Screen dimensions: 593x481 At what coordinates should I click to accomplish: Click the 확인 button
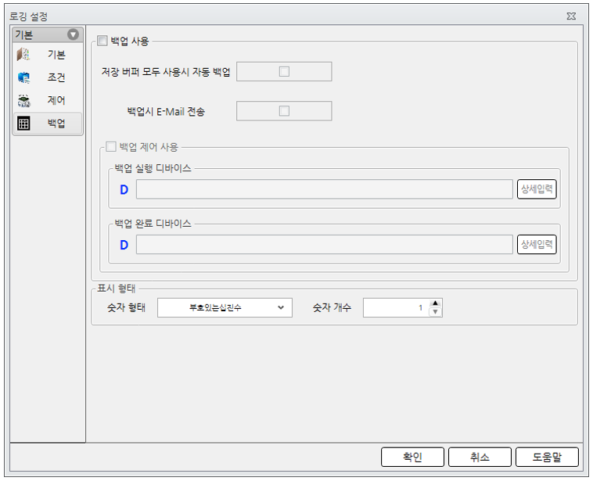coord(412,457)
